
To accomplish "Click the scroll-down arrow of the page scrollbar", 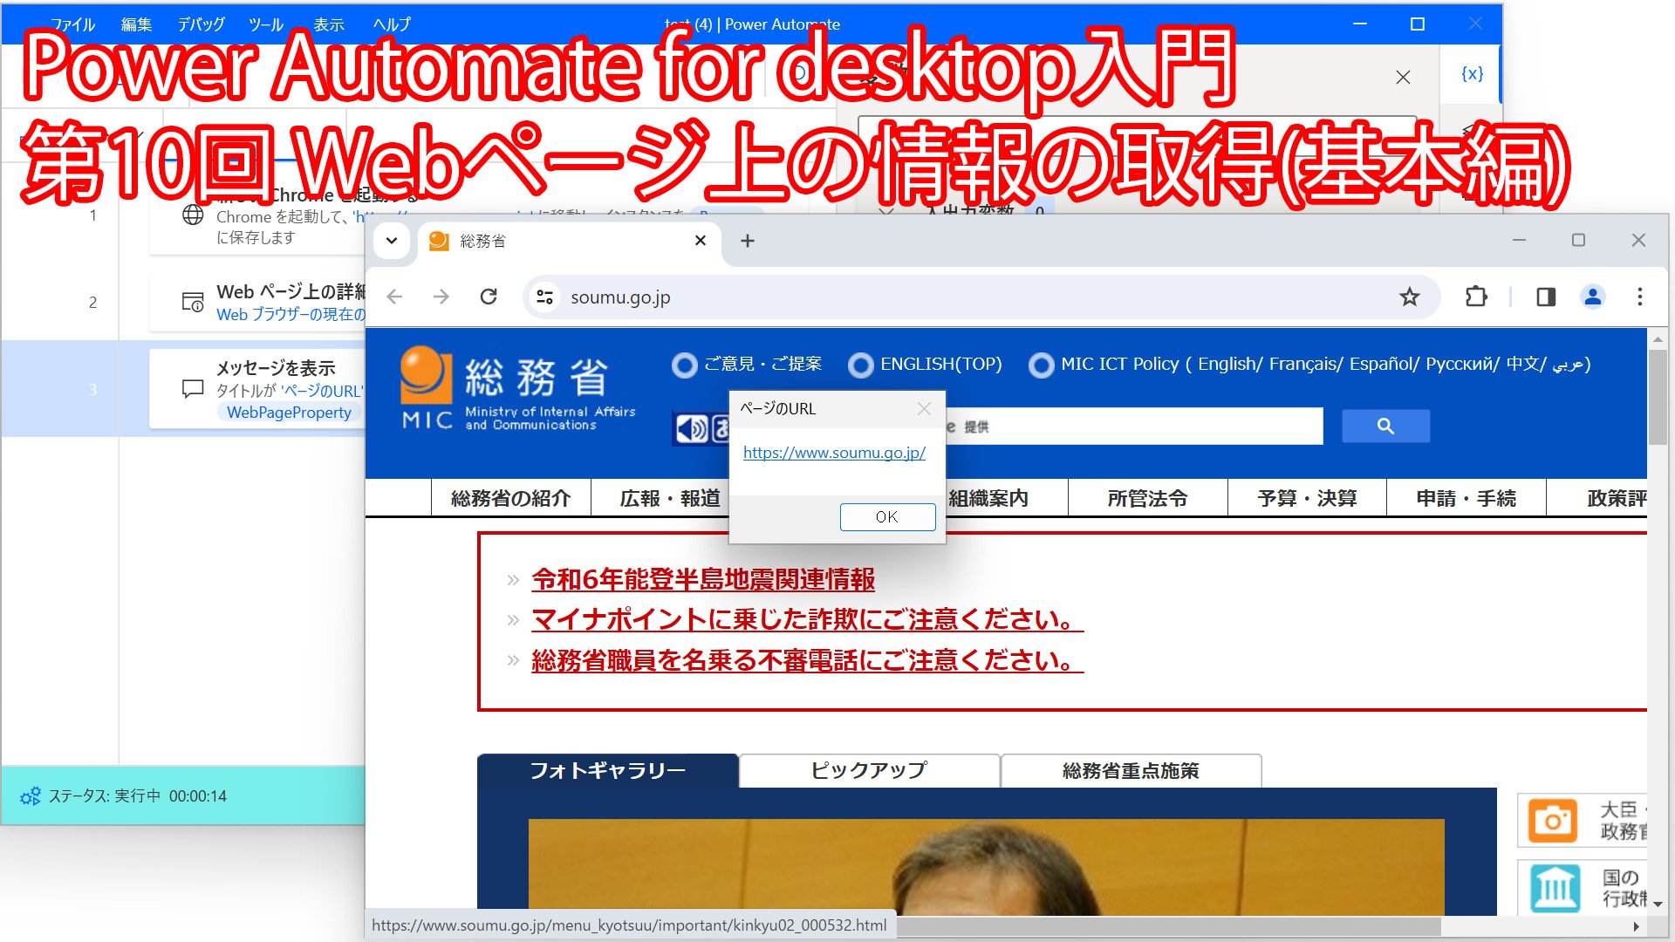I will (1658, 904).
